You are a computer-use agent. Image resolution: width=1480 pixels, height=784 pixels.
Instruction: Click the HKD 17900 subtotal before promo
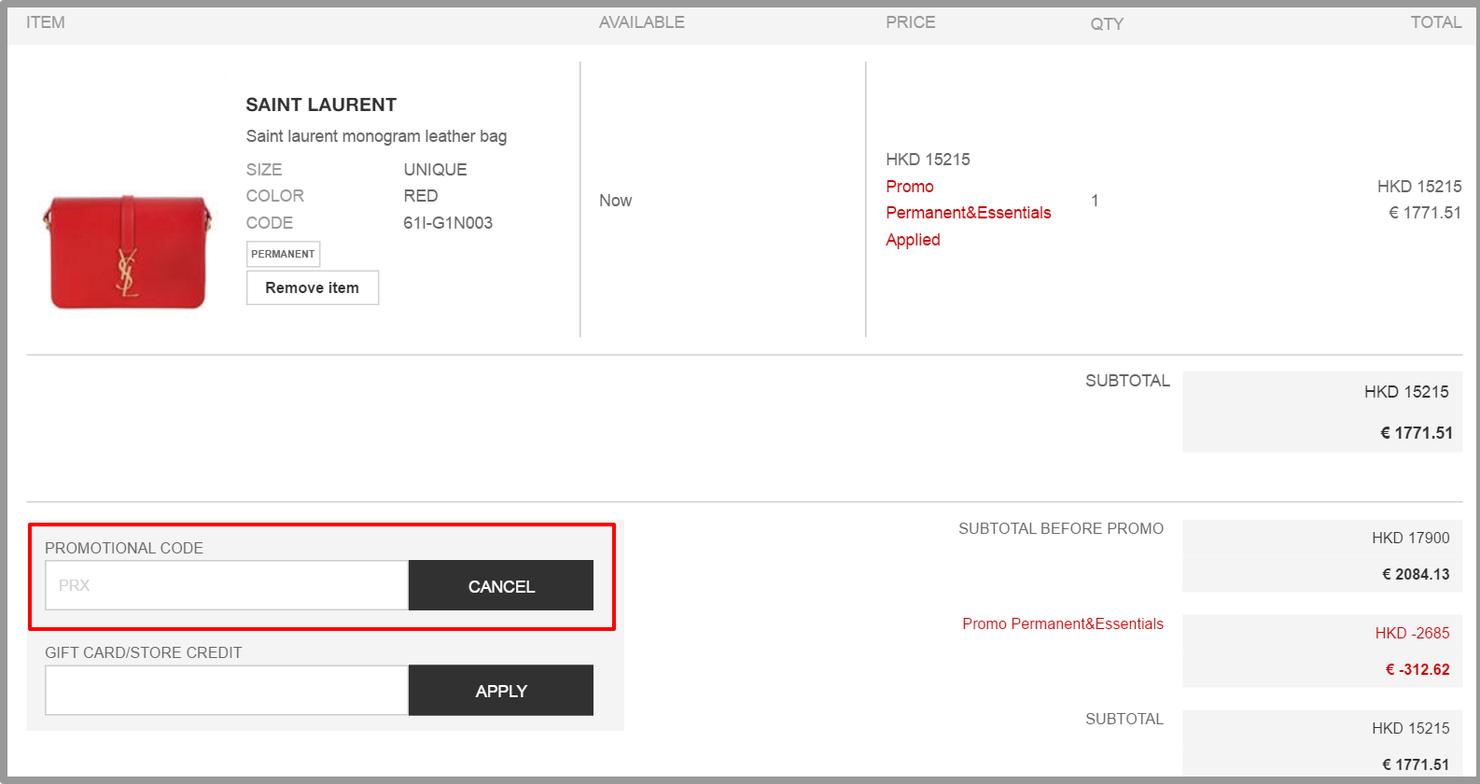[1411, 538]
